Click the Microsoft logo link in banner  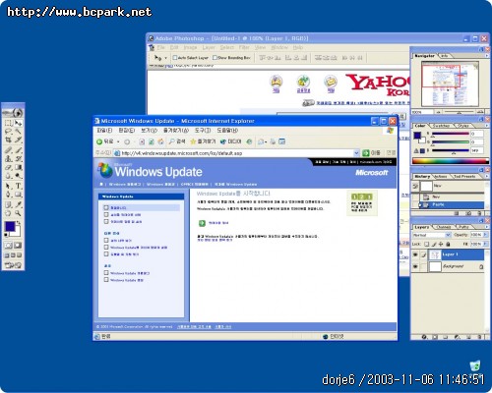(x=372, y=173)
